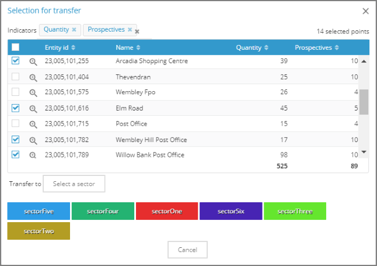This screenshot has width=377, height=266.
Task: Transfer to the blue sectorFive
Action: point(39,211)
